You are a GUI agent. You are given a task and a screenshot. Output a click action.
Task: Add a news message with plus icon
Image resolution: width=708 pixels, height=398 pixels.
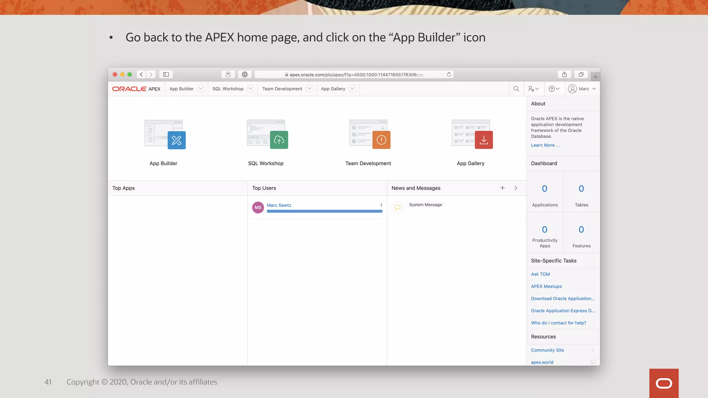pos(502,188)
